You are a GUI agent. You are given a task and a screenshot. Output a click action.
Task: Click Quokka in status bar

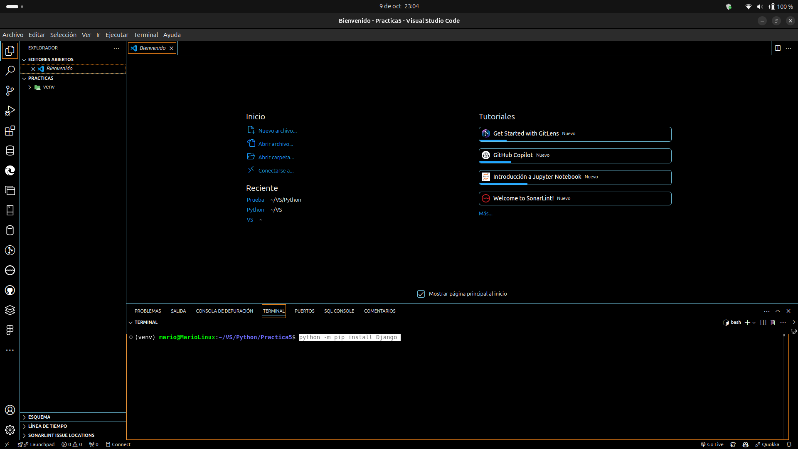pyautogui.click(x=767, y=444)
